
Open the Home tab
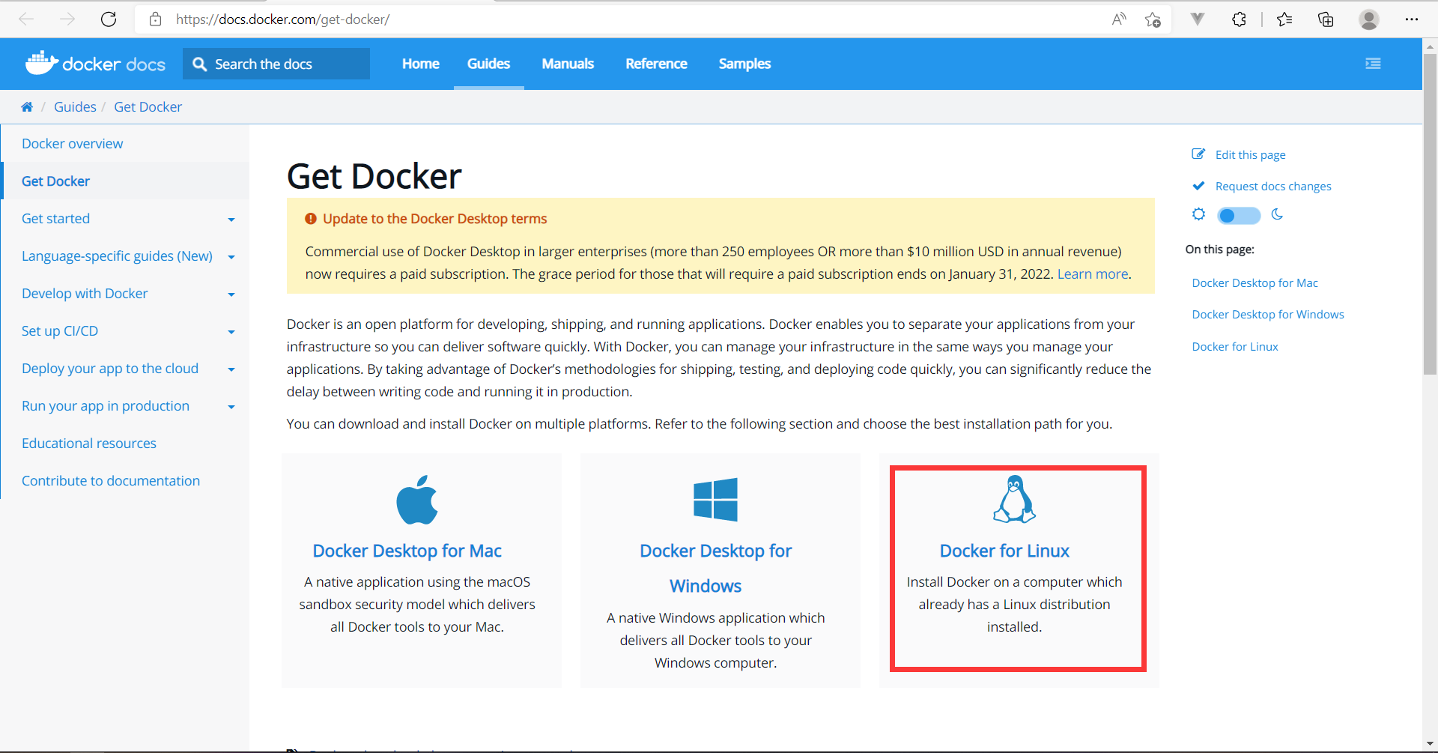tap(421, 64)
